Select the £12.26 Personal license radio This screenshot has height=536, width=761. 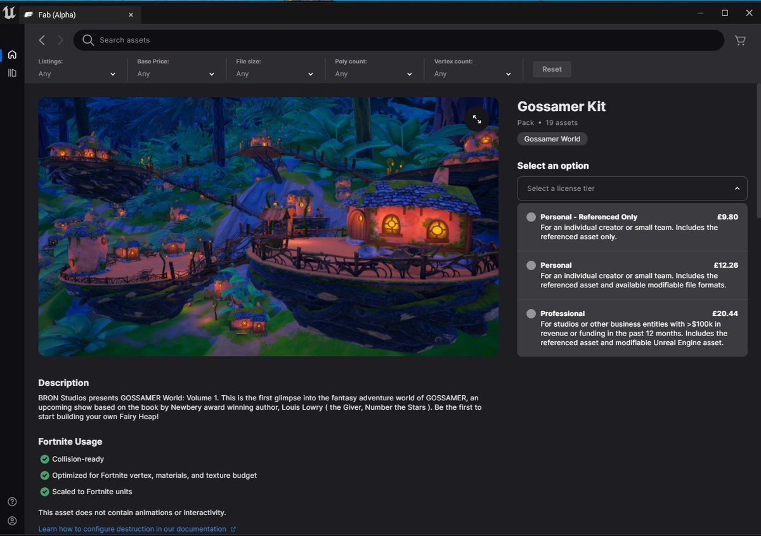(x=531, y=265)
